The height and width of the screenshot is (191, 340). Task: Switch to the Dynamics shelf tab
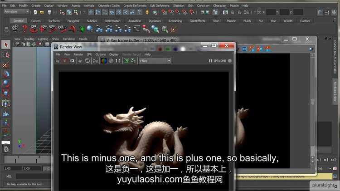pos(155,21)
